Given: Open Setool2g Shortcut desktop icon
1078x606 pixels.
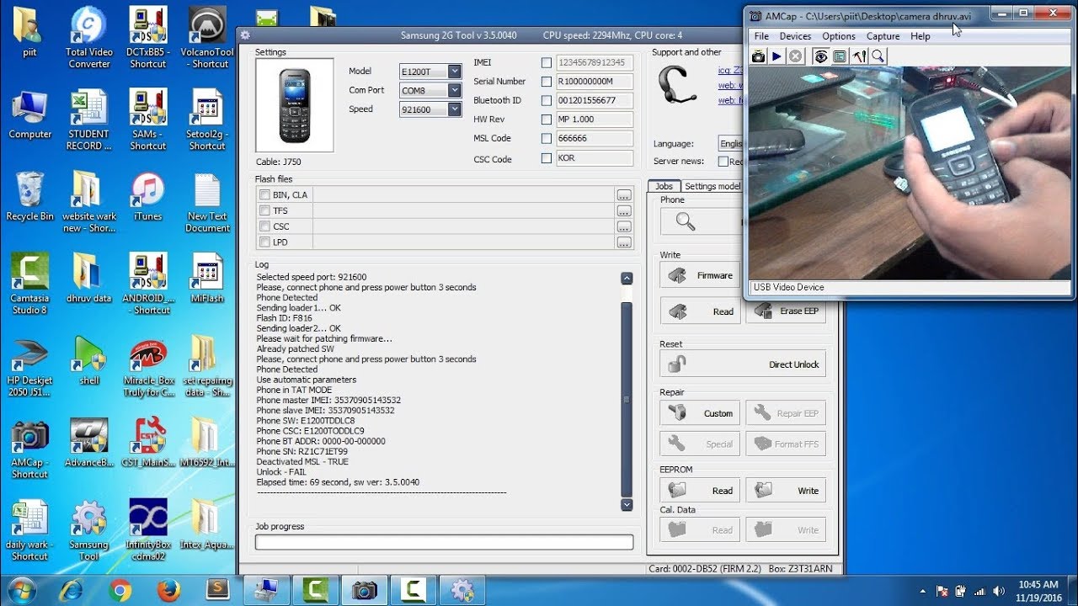Looking at the screenshot, I should click(207, 120).
